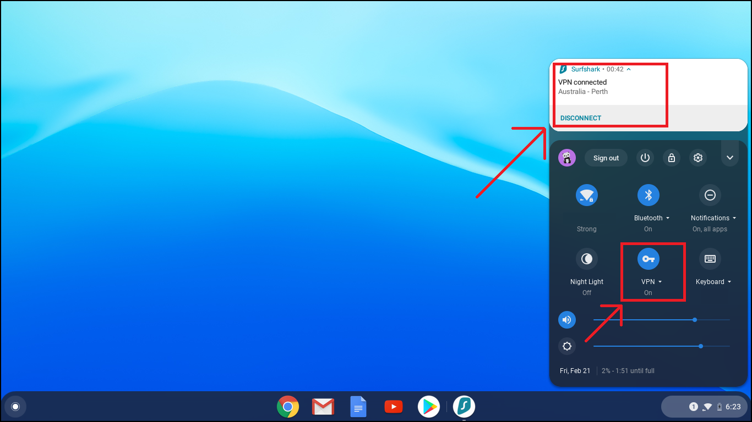This screenshot has height=422, width=752.
Task: Open Surfshark app from the shelf
Action: [x=464, y=407]
